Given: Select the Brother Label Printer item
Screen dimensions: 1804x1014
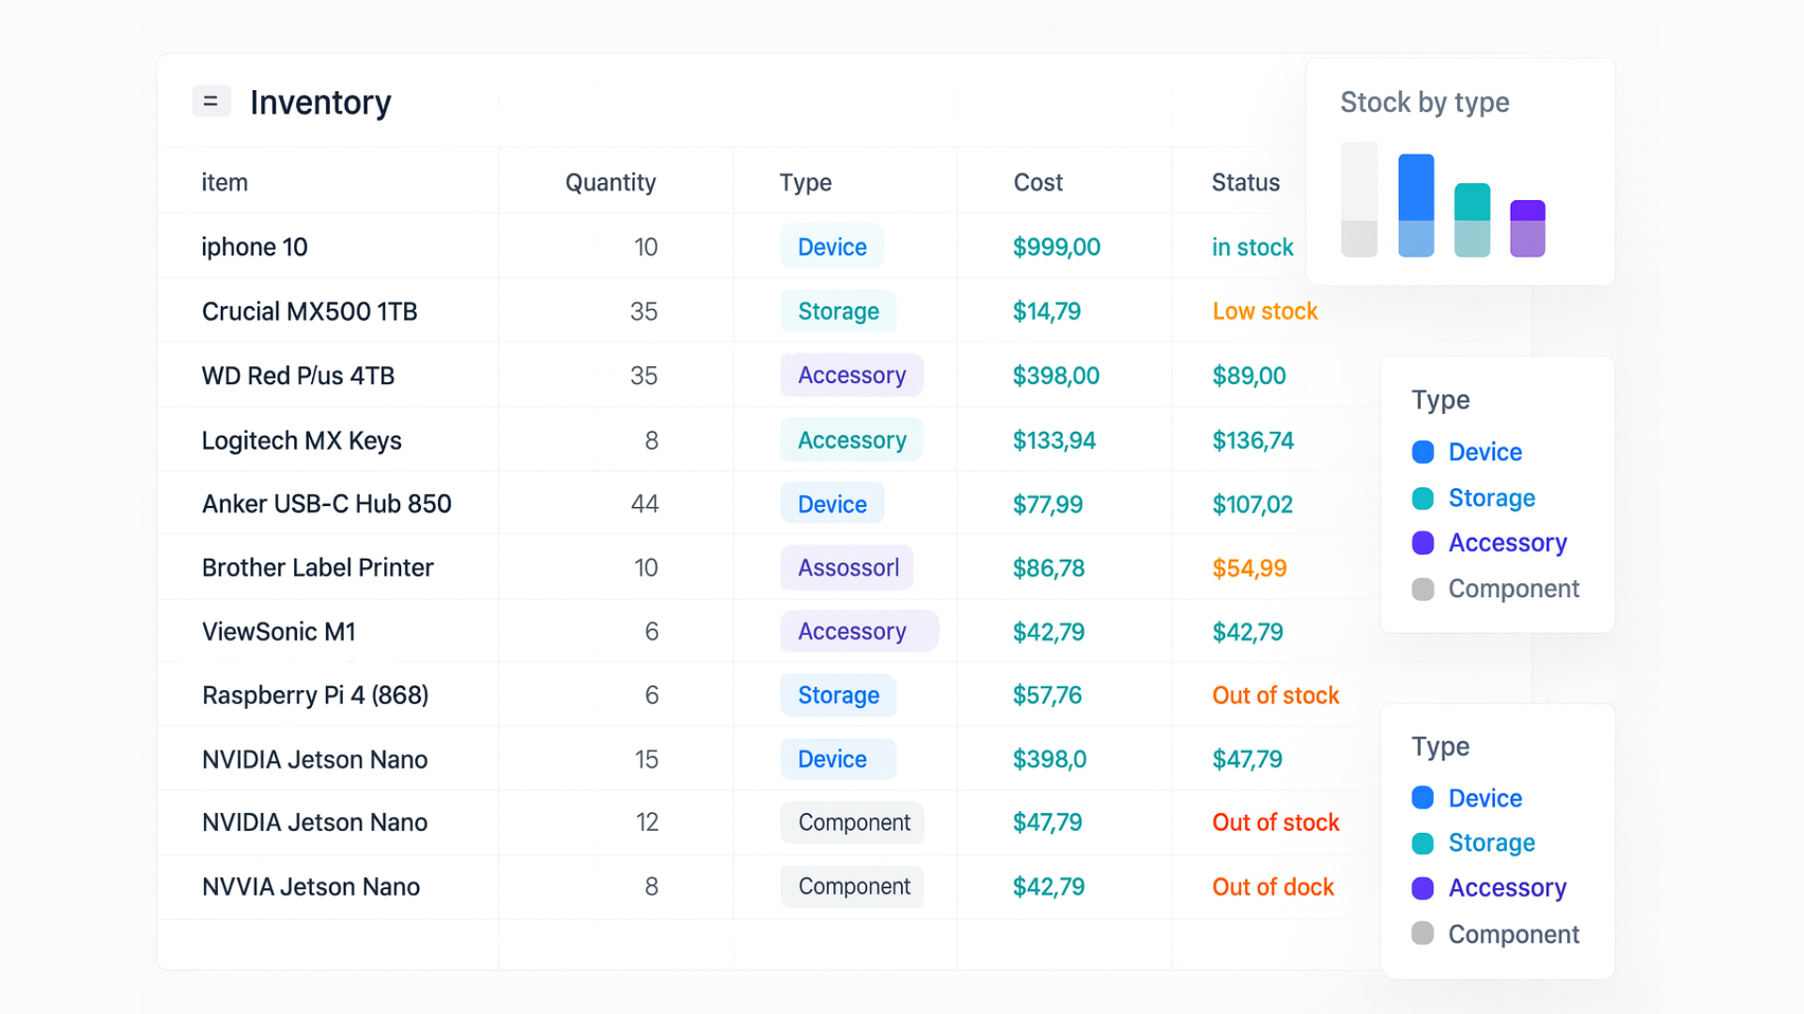Looking at the screenshot, I should [x=318, y=568].
